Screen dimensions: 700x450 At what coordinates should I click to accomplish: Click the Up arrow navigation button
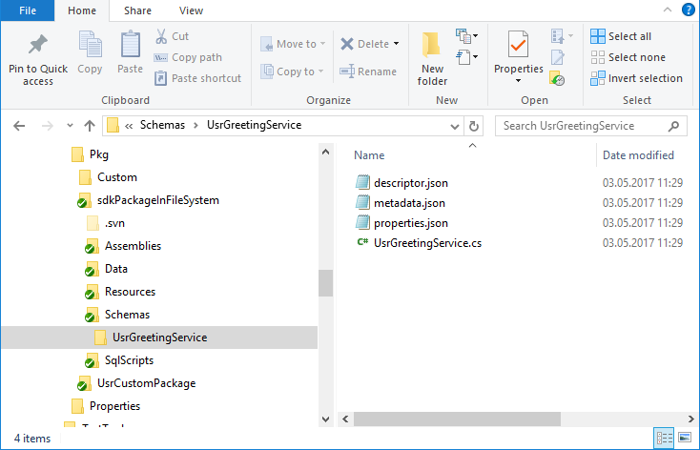coord(90,125)
